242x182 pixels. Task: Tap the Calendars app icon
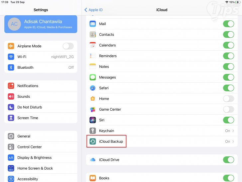(x=93, y=45)
